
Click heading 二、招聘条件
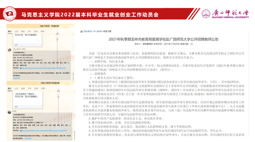[97, 74]
